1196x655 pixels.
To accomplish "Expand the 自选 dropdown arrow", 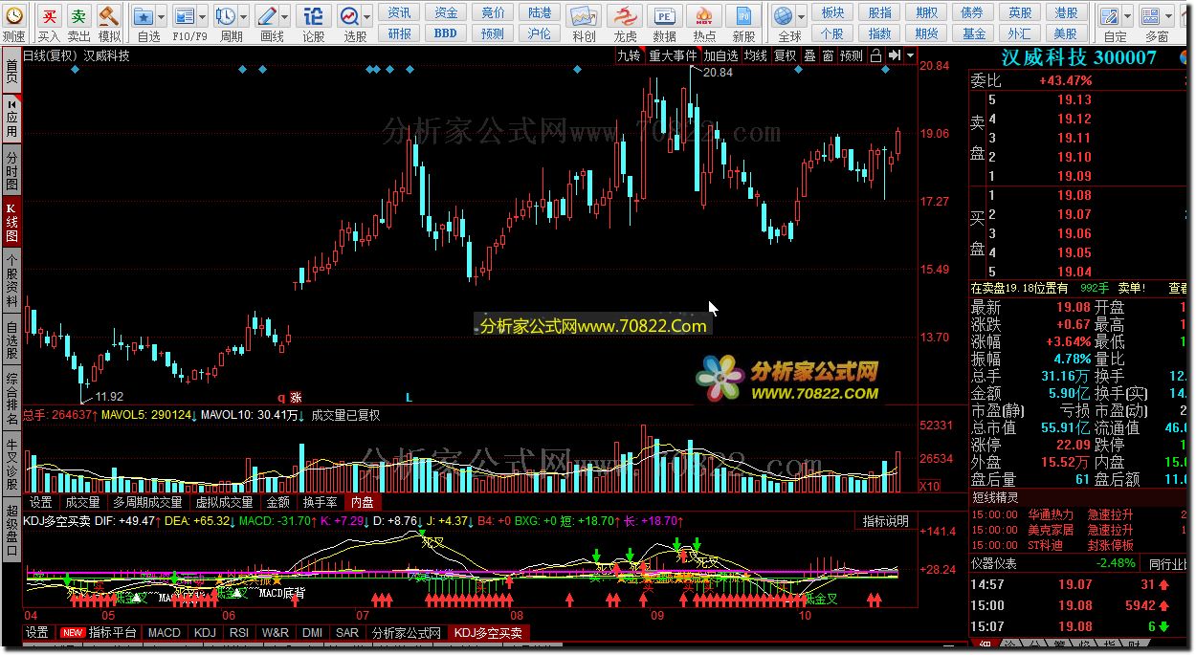I will pos(161,16).
